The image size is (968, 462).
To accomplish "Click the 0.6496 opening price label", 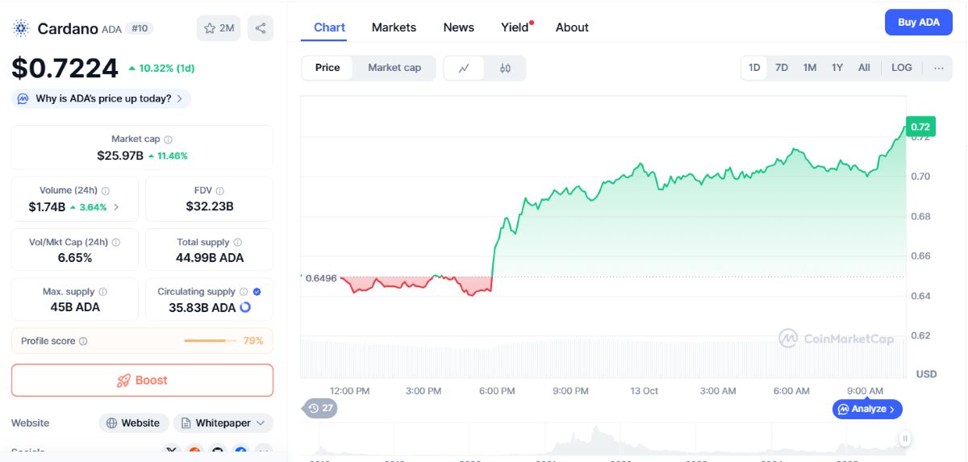I will coord(320,277).
